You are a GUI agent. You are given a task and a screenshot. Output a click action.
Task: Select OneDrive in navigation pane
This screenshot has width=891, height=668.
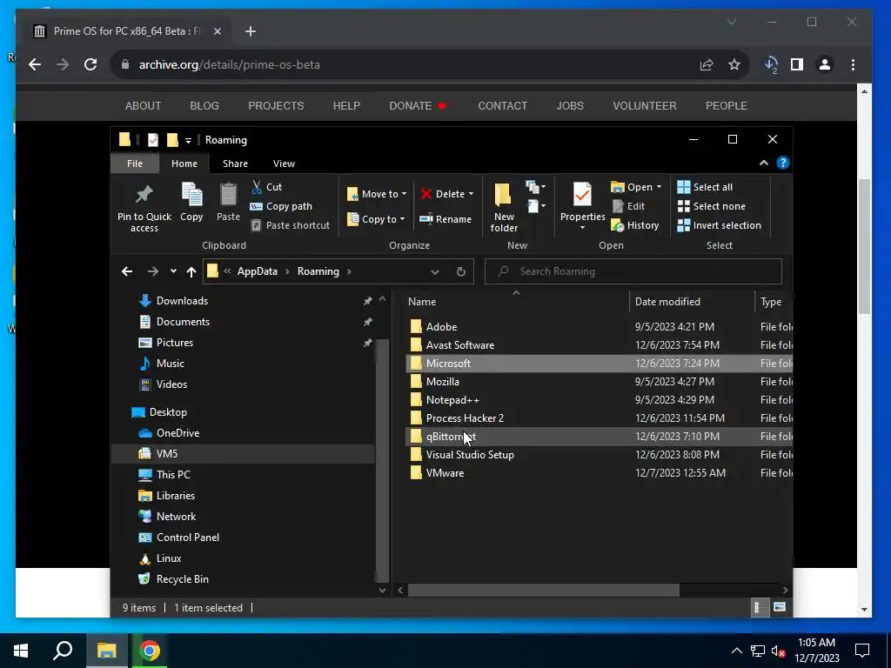coord(178,433)
